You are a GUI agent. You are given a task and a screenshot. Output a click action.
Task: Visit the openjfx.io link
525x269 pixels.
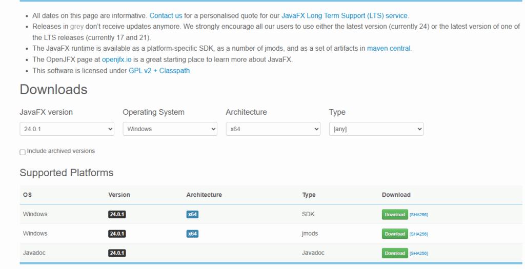pyautogui.click(x=117, y=59)
